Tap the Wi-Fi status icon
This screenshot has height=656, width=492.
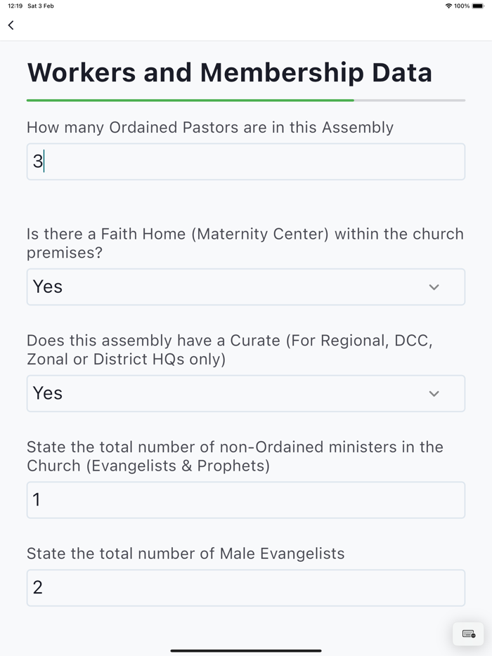coord(448,6)
